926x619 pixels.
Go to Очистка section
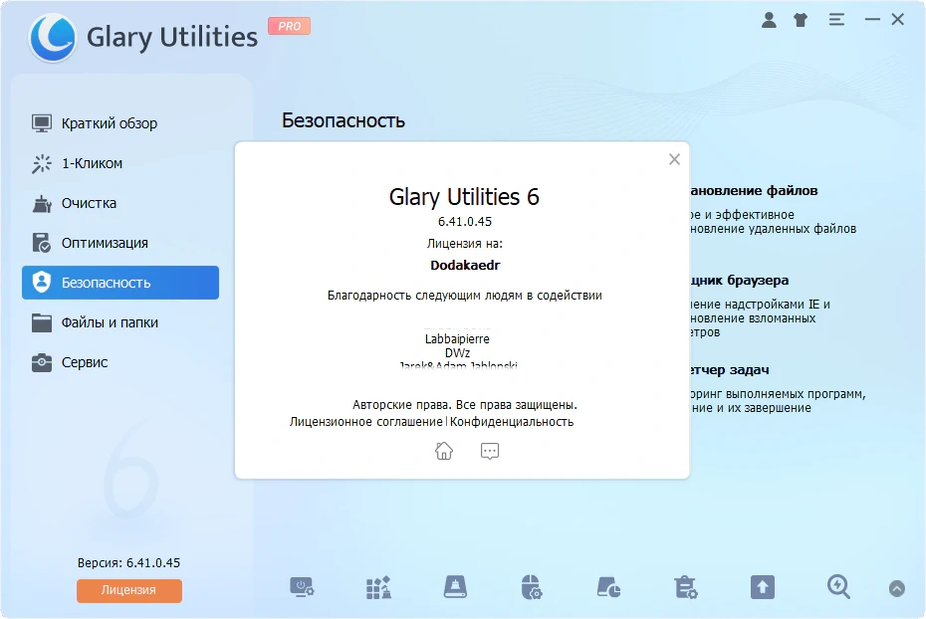120,204
